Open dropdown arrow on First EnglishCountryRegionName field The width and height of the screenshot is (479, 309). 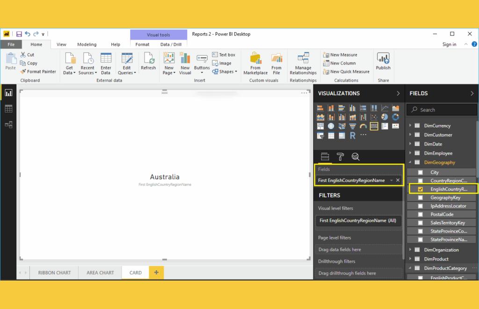[x=391, y=180]
